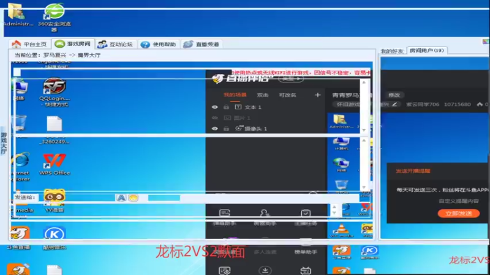This screenshot has width=490, height=275.
Task: Click the text type icon for 文本 1
Action: pyautogui.click(x=238, y=107)
